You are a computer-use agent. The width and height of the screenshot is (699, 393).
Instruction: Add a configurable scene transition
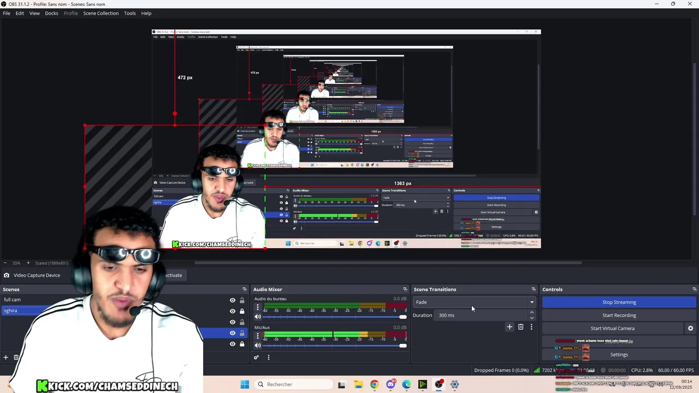pyautogui.click(x=510, y=327)
